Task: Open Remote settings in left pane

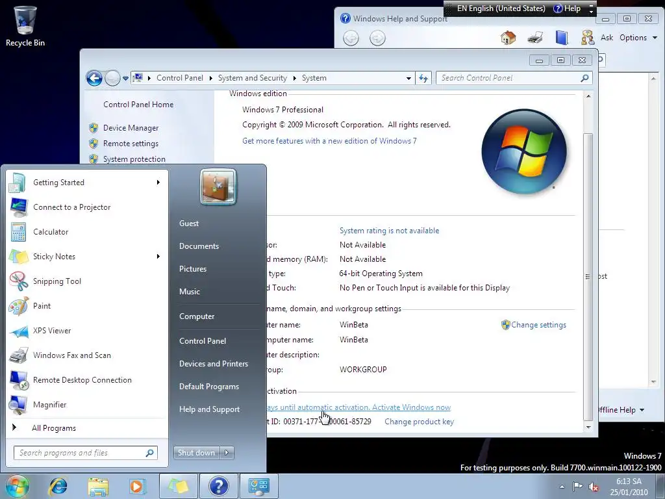Action: pos(131,144)
